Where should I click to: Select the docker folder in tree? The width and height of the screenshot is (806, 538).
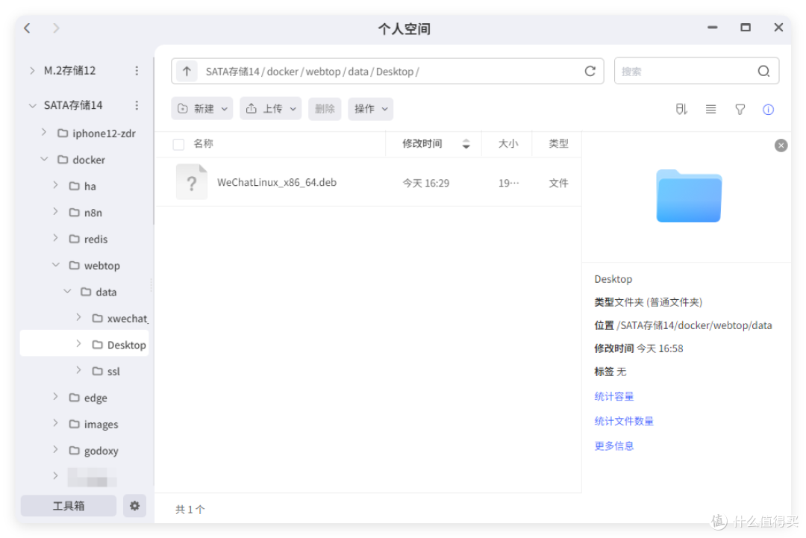point(81,160)
